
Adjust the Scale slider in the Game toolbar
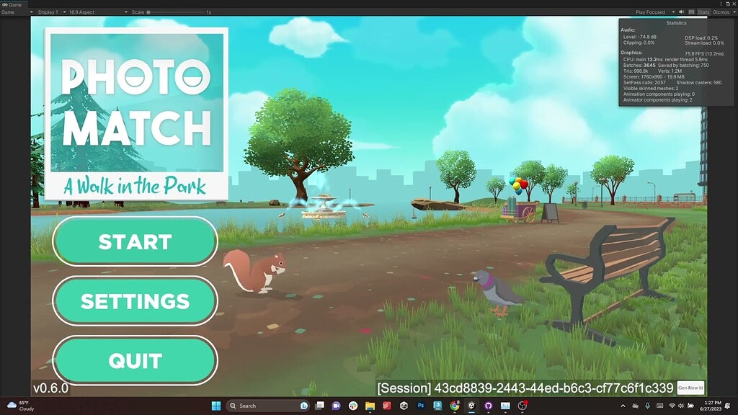click(x=149, y=12)
